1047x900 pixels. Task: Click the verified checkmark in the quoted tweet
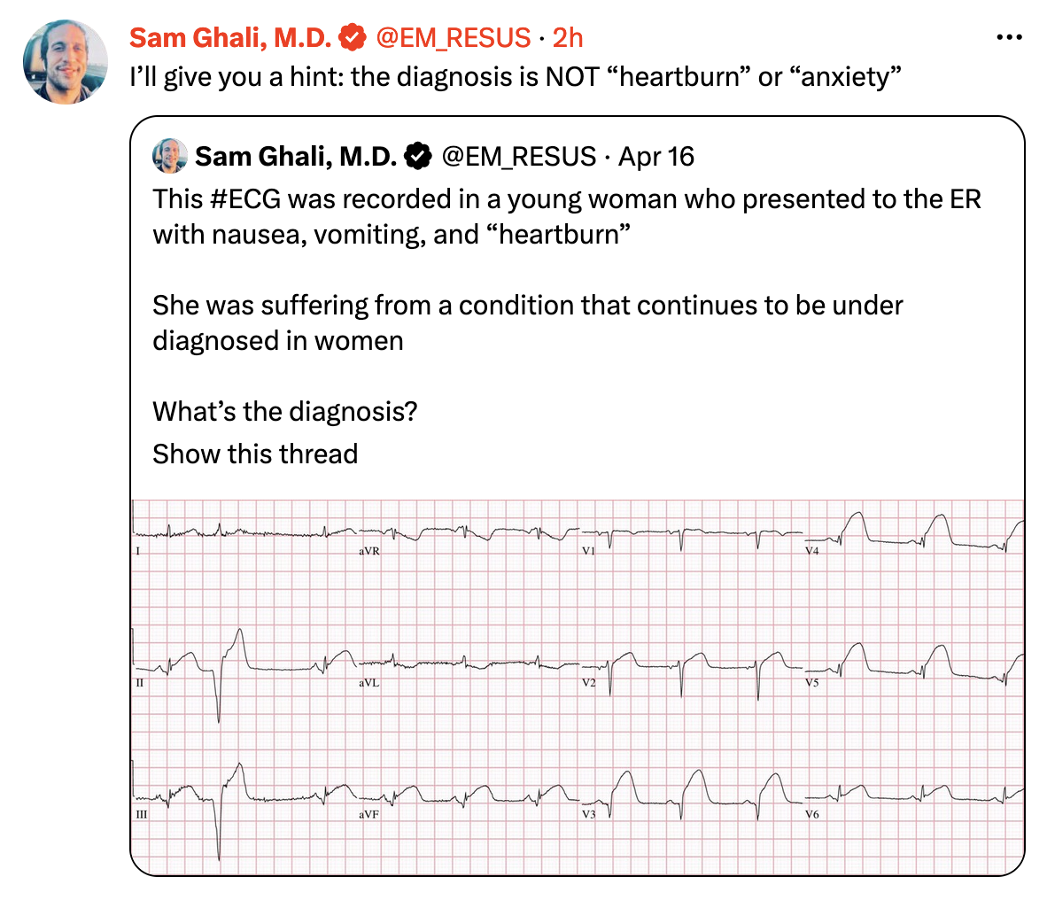(x=416, y=156)
